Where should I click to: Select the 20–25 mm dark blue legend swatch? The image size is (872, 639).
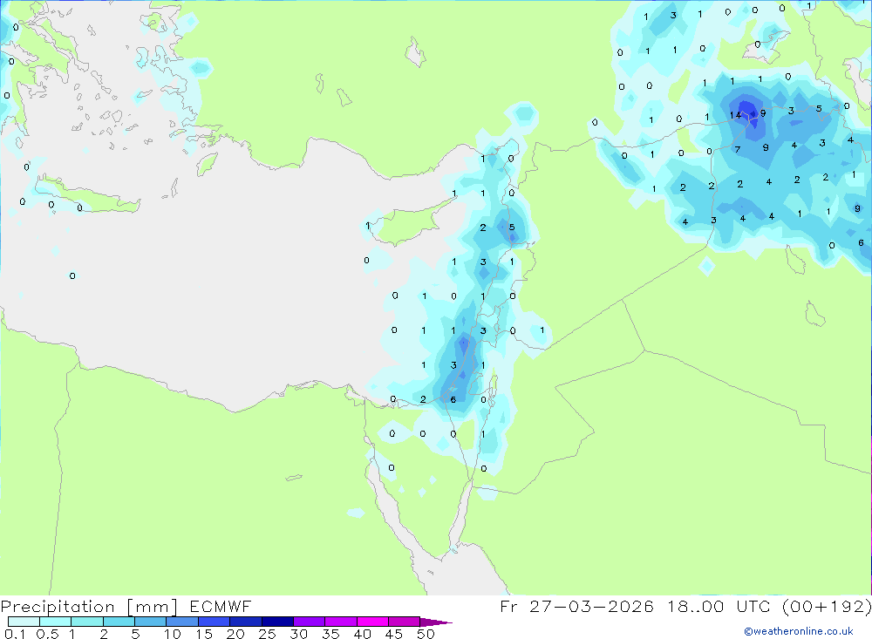pyautogui.click(x=245, y=622)
